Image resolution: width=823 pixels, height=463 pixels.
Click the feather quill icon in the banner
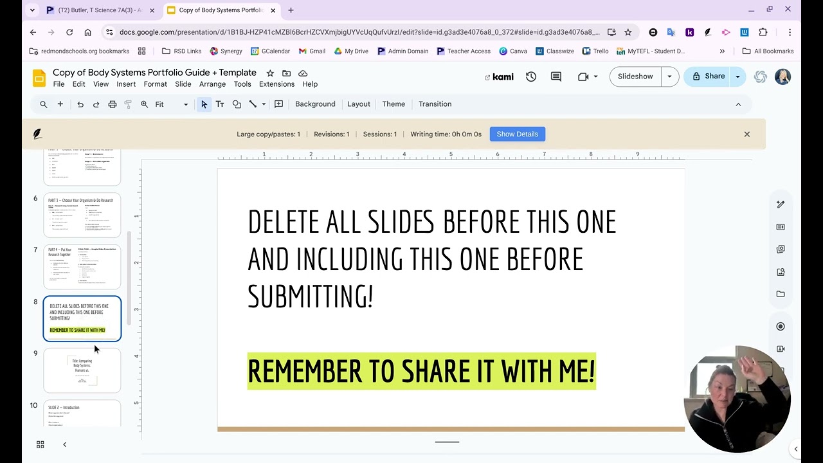point(38,134)
